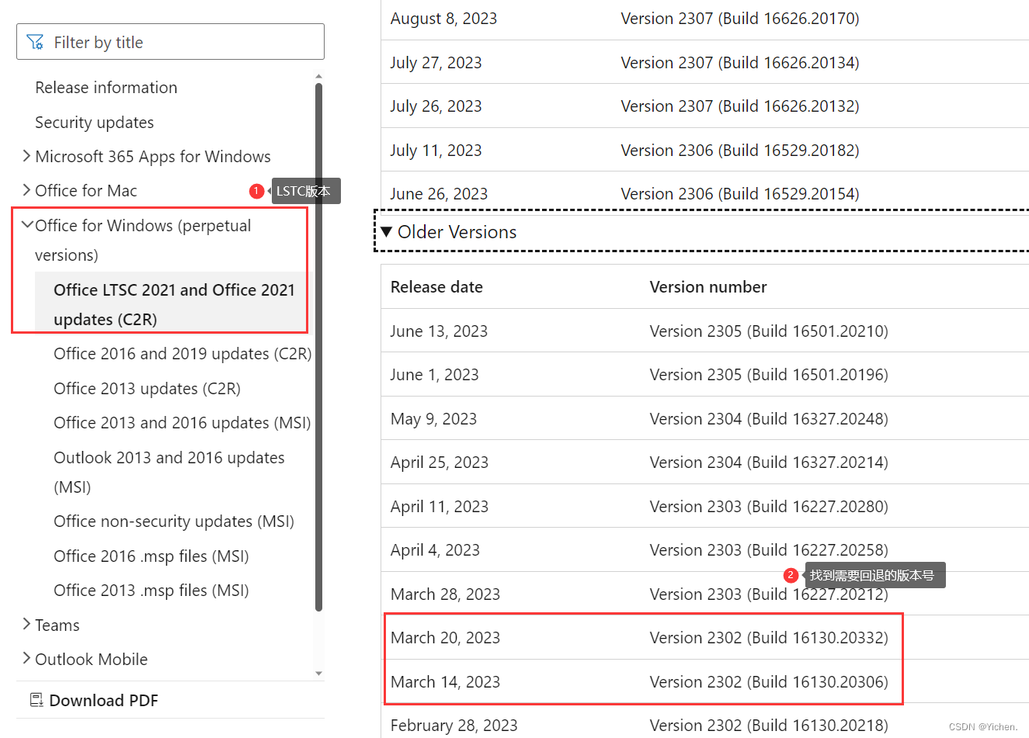1029x738 pixels.
Task: Click the July 27, 2023 date cell
Action: pos(436,63)
